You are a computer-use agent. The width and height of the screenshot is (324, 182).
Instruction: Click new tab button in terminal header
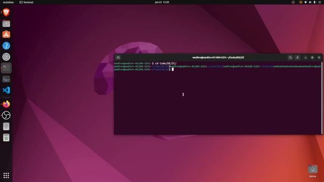click(x=118, y=58)
